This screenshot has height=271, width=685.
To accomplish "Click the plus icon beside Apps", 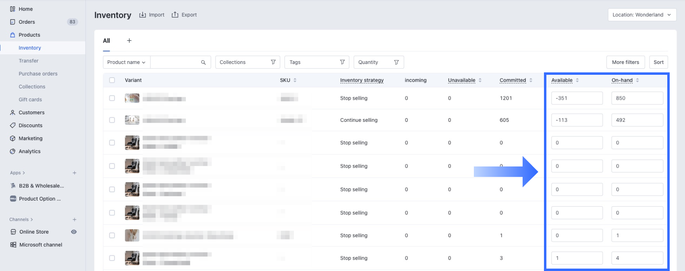I will click(x=75, y=173).
